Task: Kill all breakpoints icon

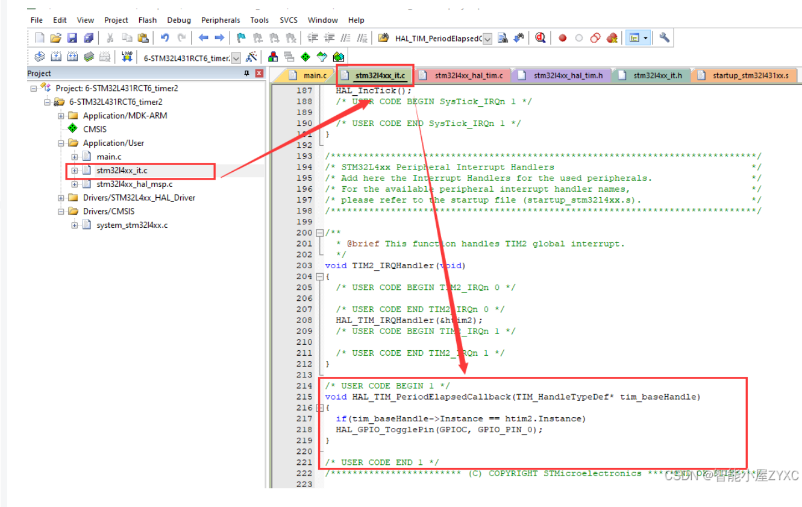Action: tap(612, 38)
